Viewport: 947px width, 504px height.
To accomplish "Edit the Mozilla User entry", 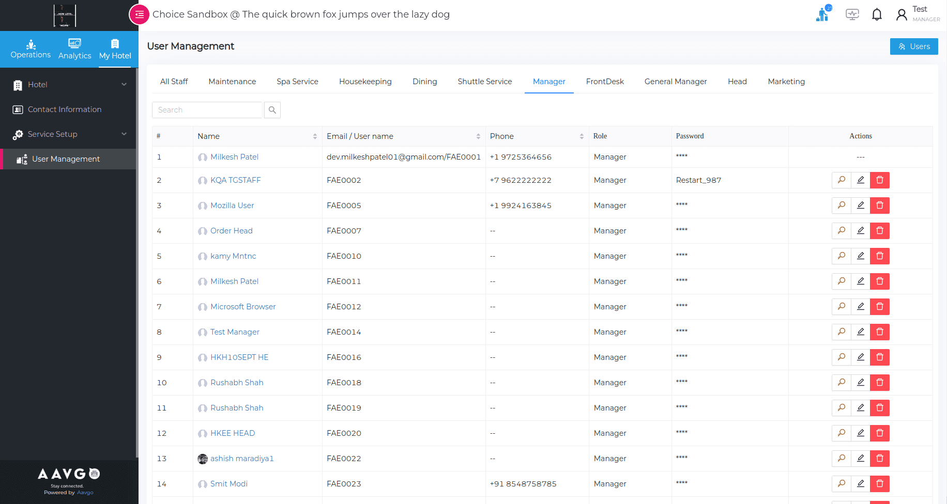I will [861, 206].
